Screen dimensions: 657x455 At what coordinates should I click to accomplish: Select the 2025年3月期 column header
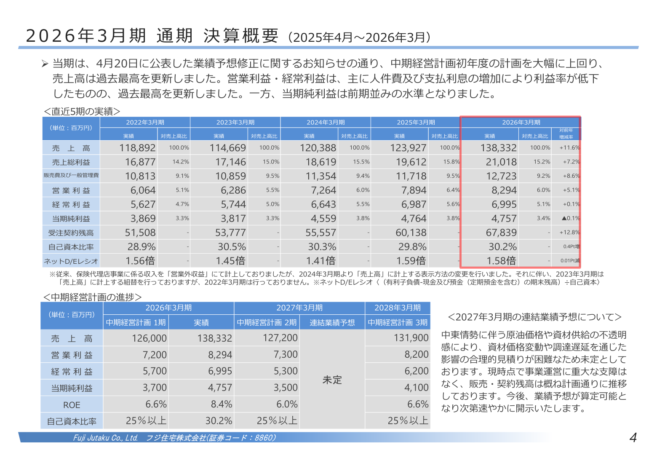coord(416,122)
